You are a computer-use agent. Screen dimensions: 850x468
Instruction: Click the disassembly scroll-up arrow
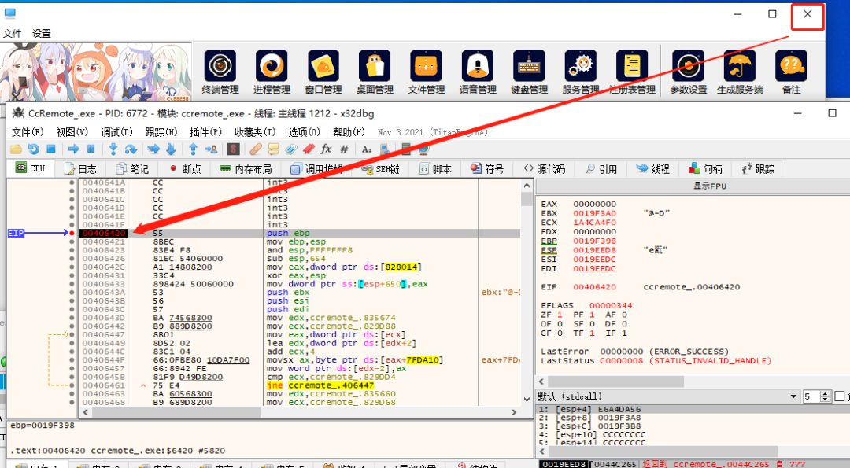527,186
